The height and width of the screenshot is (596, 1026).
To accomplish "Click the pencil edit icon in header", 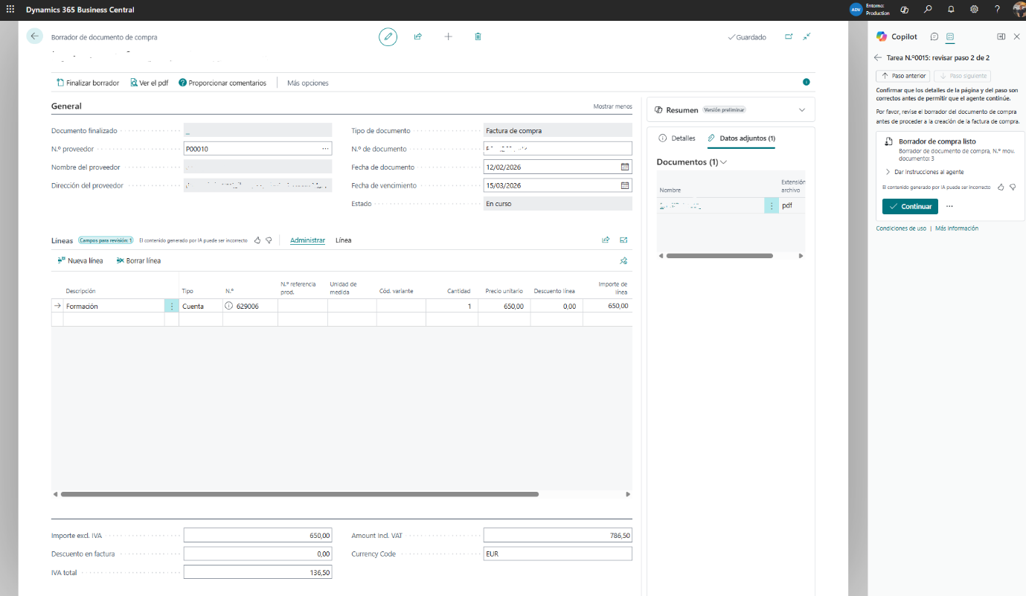I will click(x=388, y=37).
